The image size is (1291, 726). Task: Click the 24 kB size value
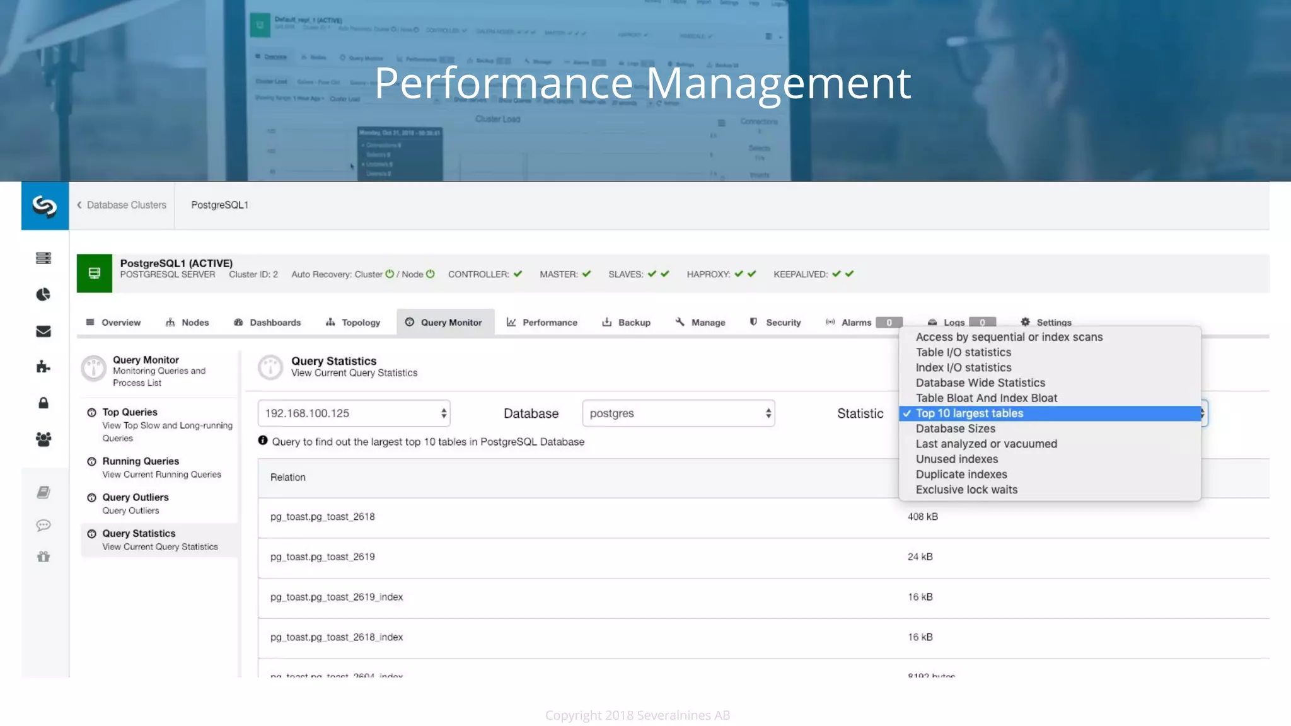920,557
